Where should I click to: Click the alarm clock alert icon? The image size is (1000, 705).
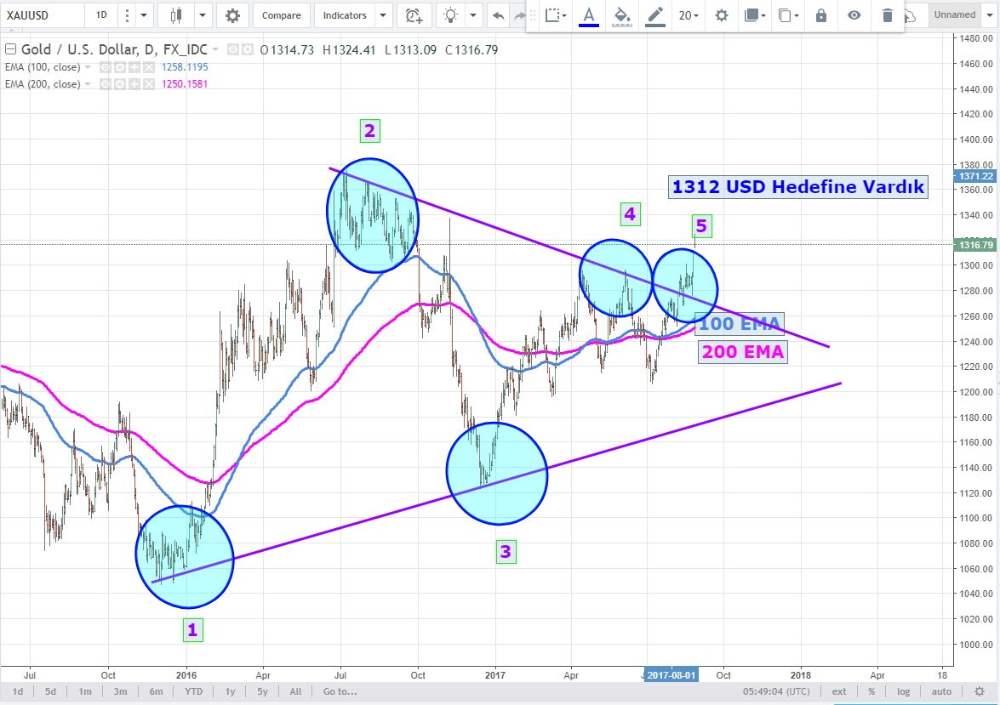tap(414, 15)
